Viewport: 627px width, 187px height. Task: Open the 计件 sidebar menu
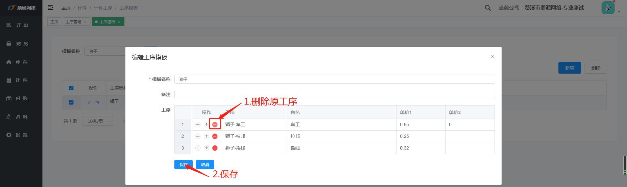click(x=21, y=80)
